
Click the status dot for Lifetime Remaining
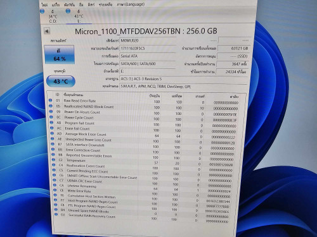(55, 185)
